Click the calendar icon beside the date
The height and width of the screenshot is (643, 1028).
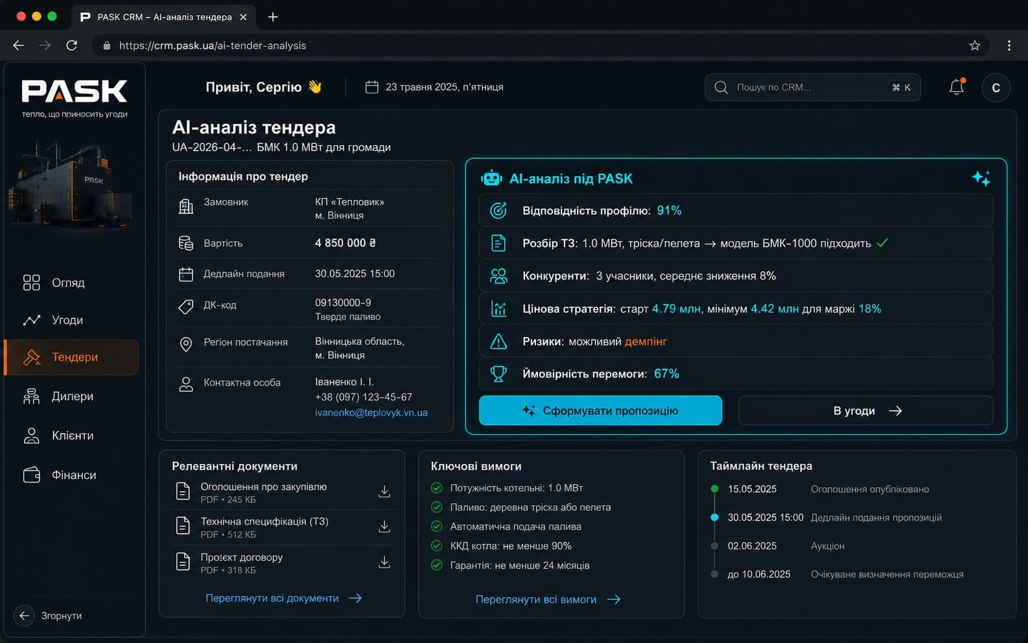[371, 87]
